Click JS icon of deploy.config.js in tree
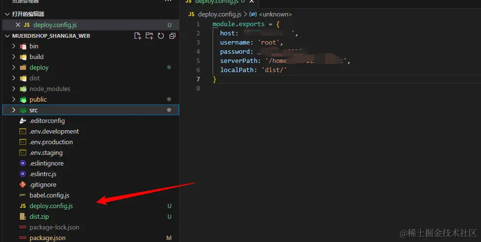The image size is (481, 242). click(x=23, y=206)
